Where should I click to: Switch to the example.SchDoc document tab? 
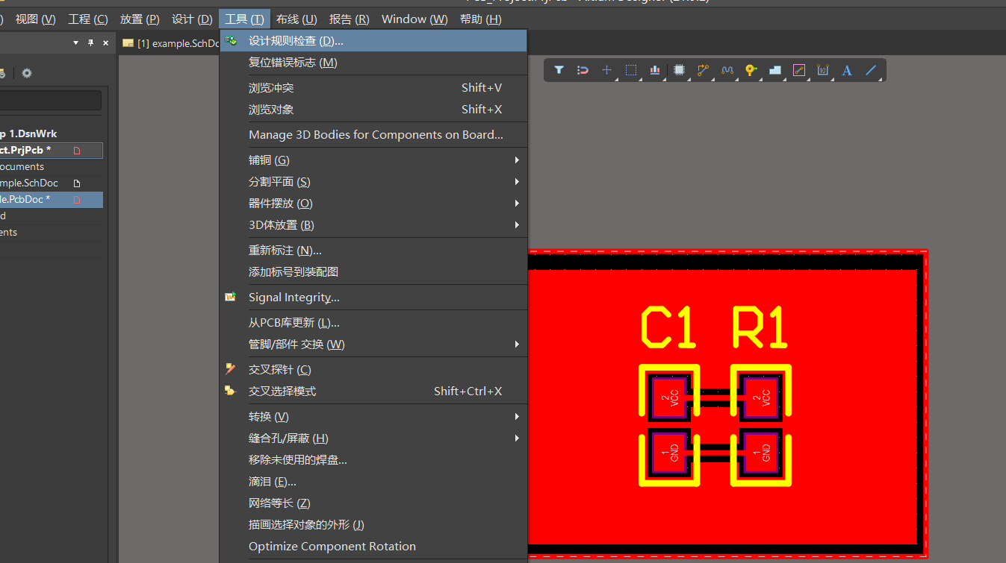pyautogui.click(x=170, y=43)
